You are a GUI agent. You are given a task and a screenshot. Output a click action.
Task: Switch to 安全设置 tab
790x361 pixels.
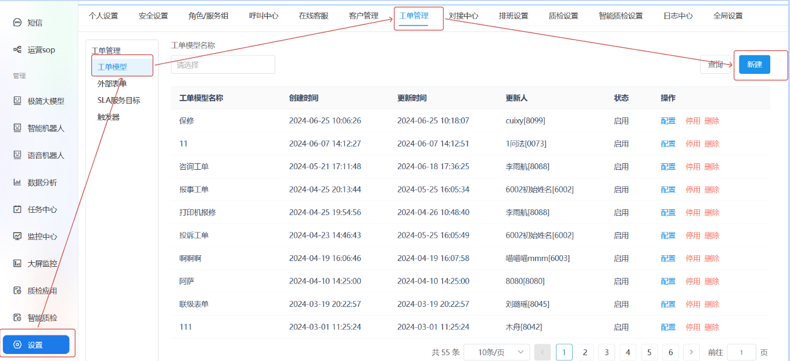(x=153, y=16)
